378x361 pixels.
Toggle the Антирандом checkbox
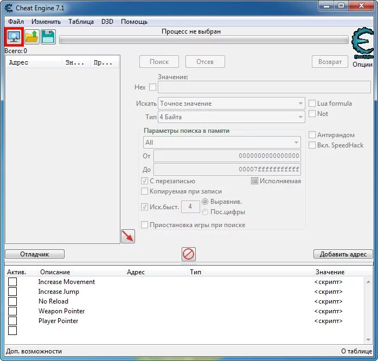(x=312, y=135)
